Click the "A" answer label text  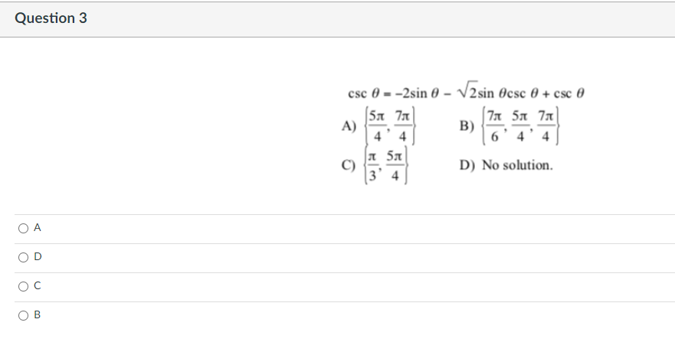click(37, 228)
